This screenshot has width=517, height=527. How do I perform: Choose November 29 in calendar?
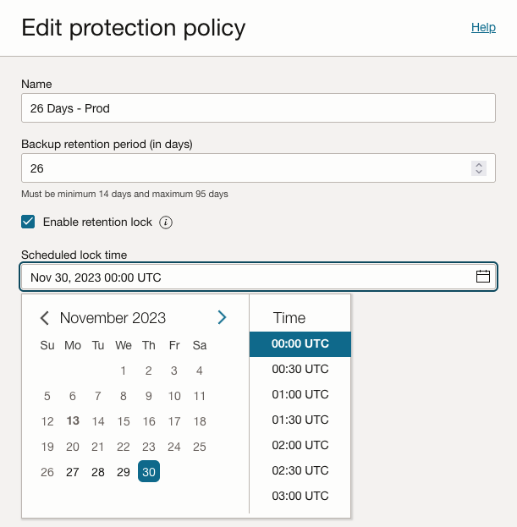tap(124, 472)
